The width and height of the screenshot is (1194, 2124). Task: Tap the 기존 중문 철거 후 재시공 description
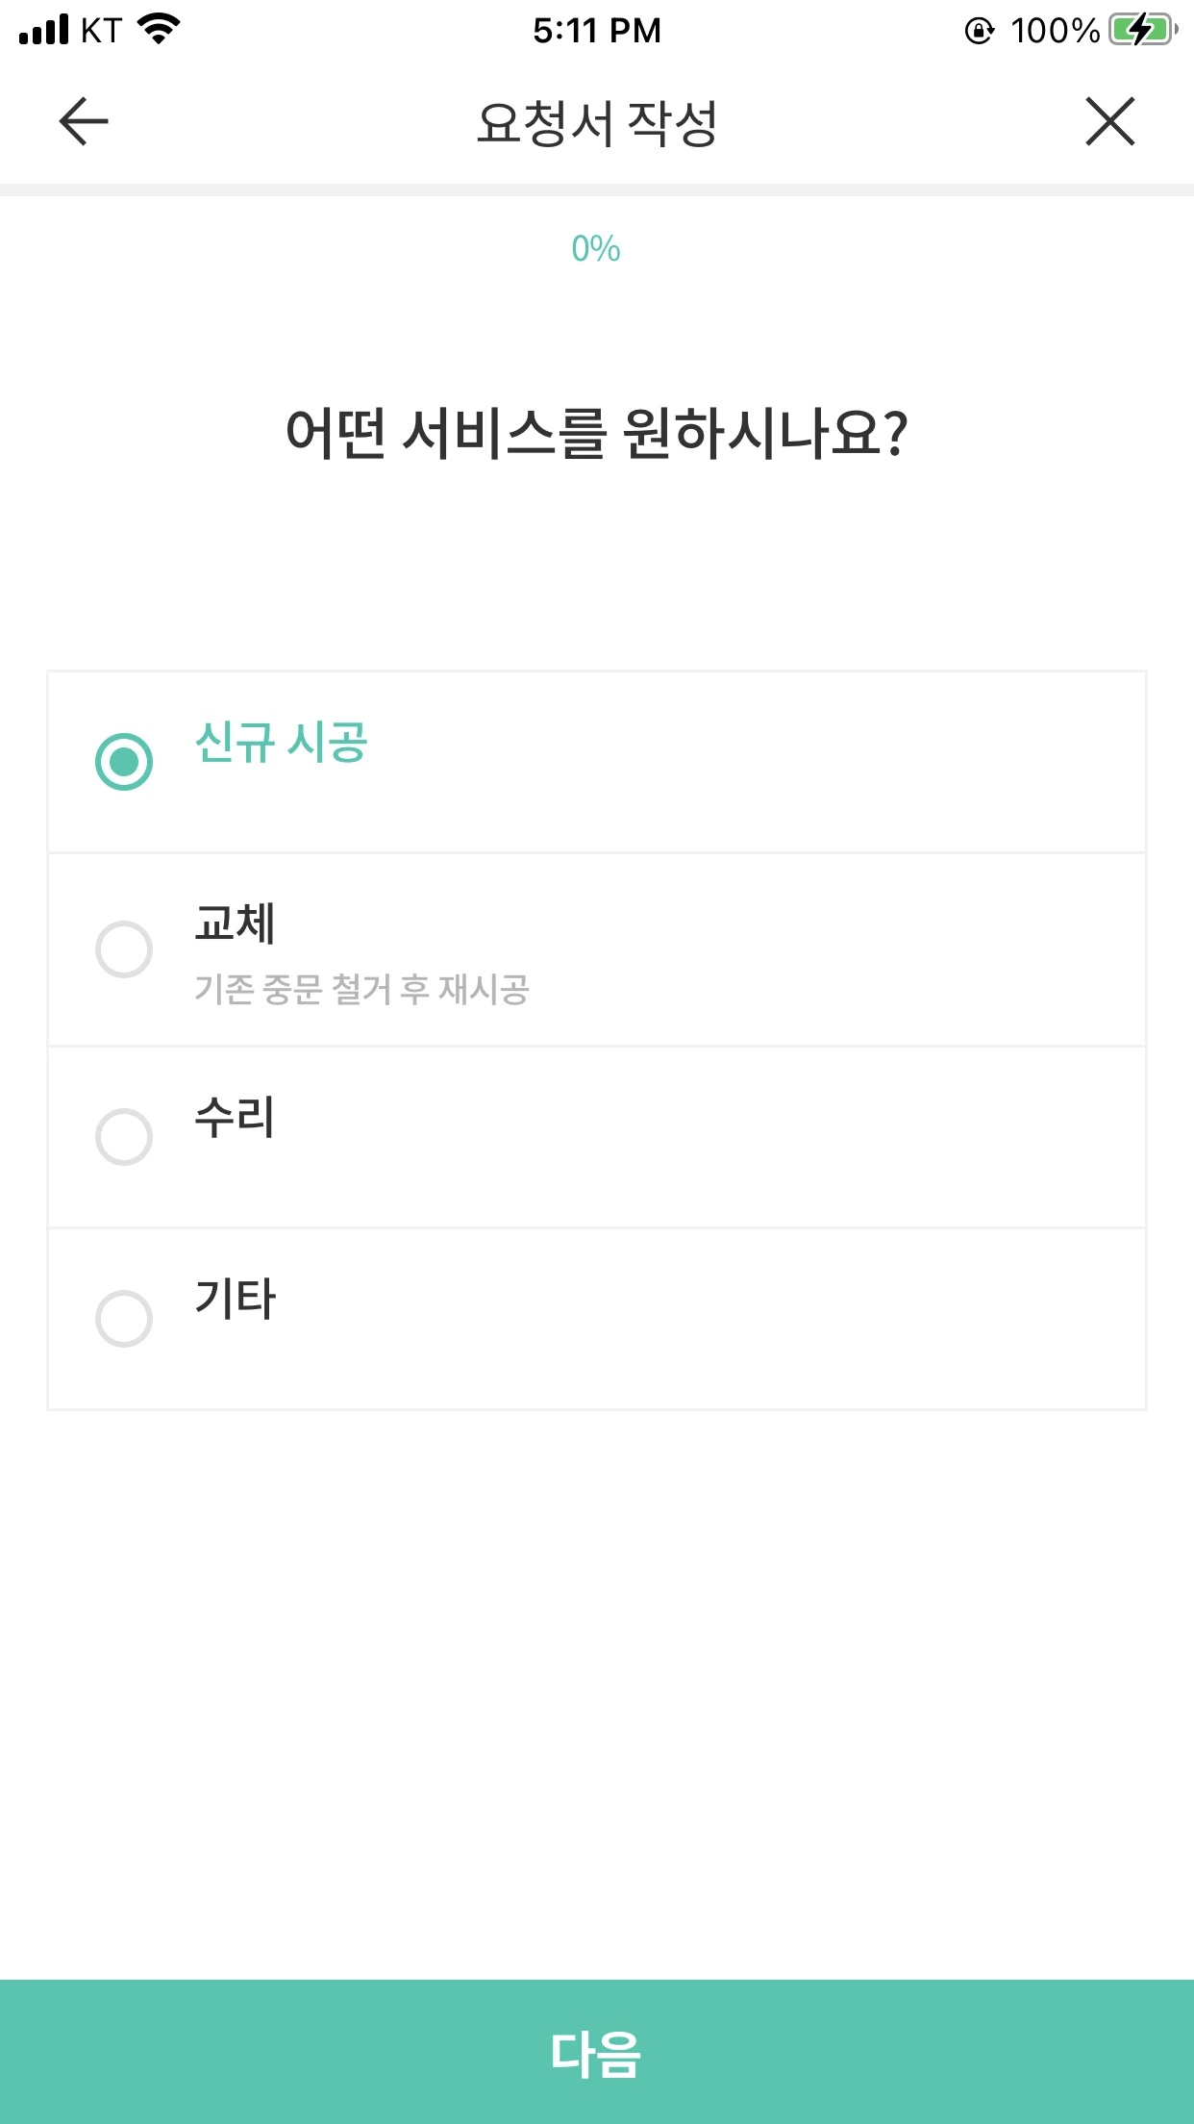(361, 989)
